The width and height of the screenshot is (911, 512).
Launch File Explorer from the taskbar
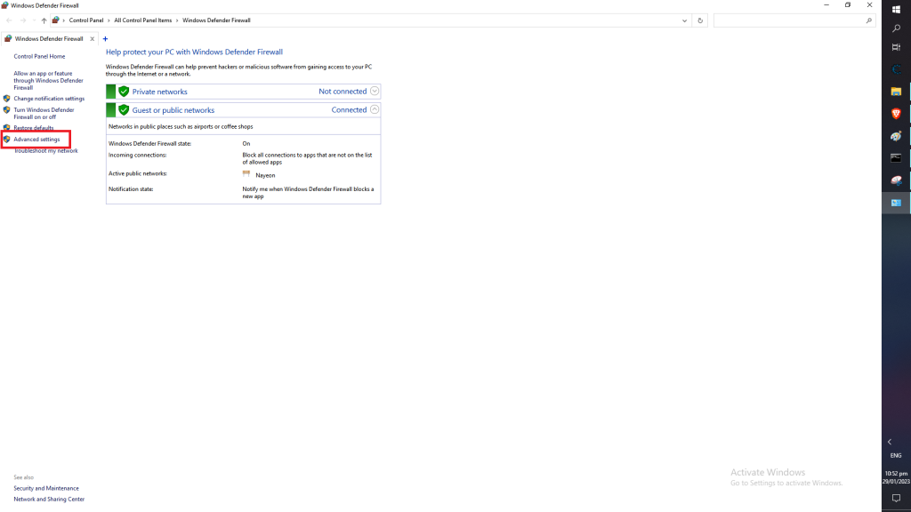point(896,92)
